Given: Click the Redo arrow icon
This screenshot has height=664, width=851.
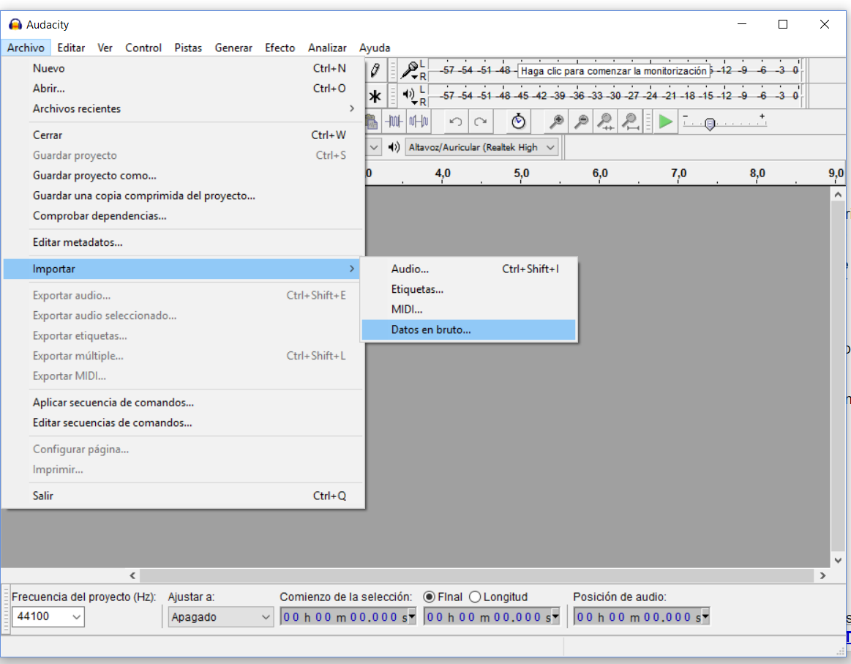Looking at the screenshot, I should [480, 122].
